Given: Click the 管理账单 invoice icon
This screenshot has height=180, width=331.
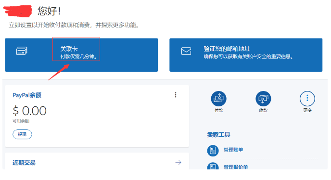Looking at the screenshot, I should tap(213, 151).
